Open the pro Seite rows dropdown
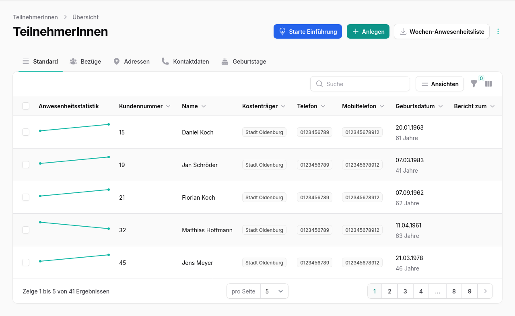This screenshot has width=515, height=316. click(274, 291)
